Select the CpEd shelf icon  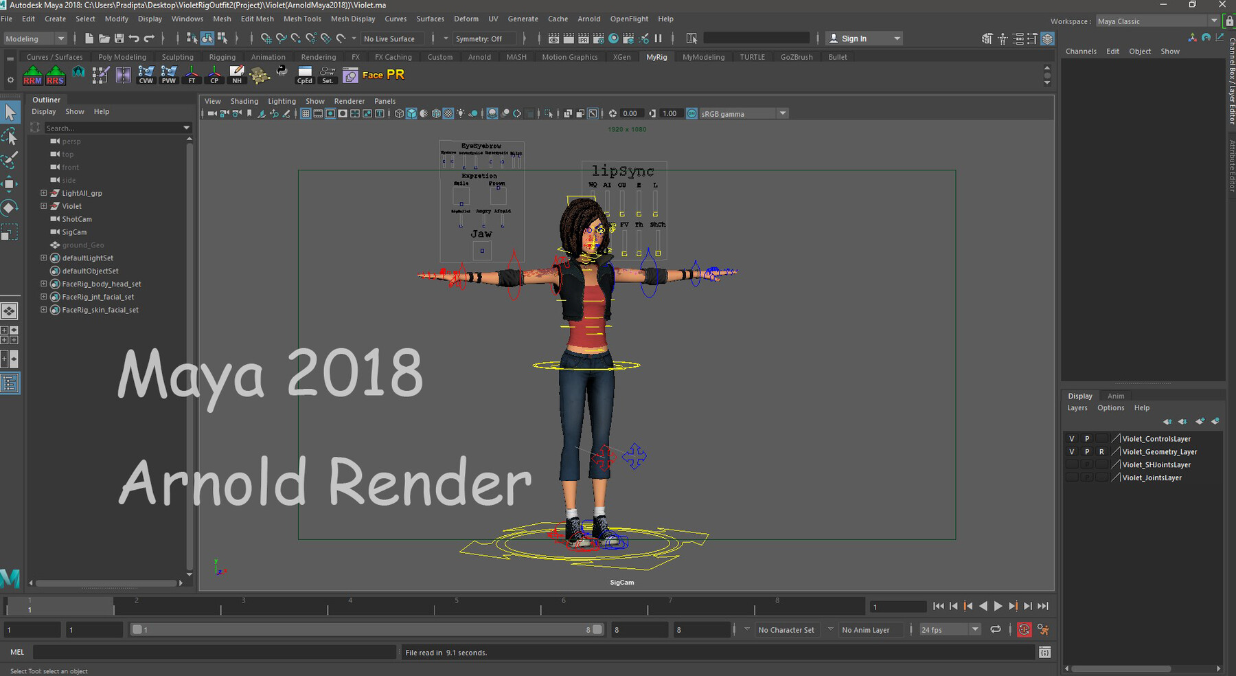(x=304, y=74)
